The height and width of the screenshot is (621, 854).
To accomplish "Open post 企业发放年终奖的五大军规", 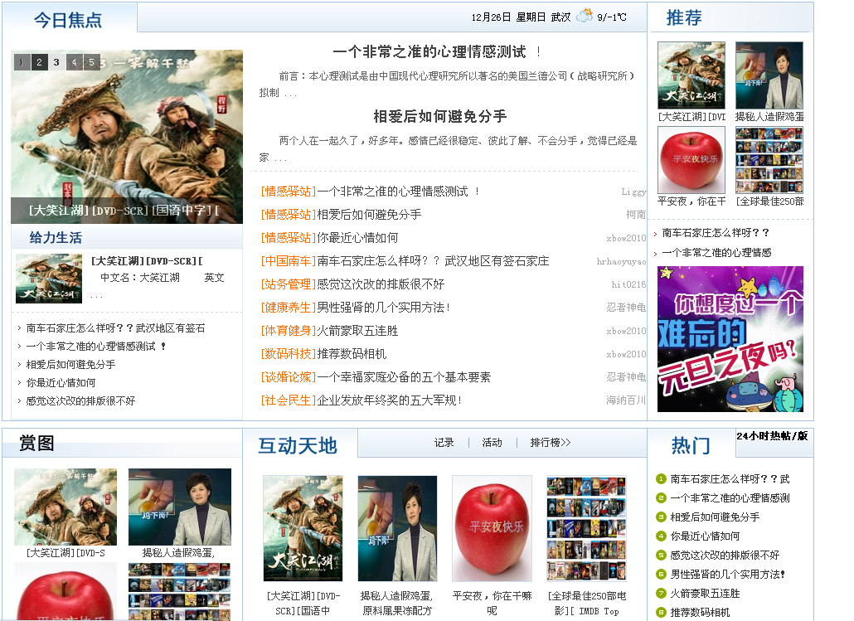I will click(x=390, y=400).
